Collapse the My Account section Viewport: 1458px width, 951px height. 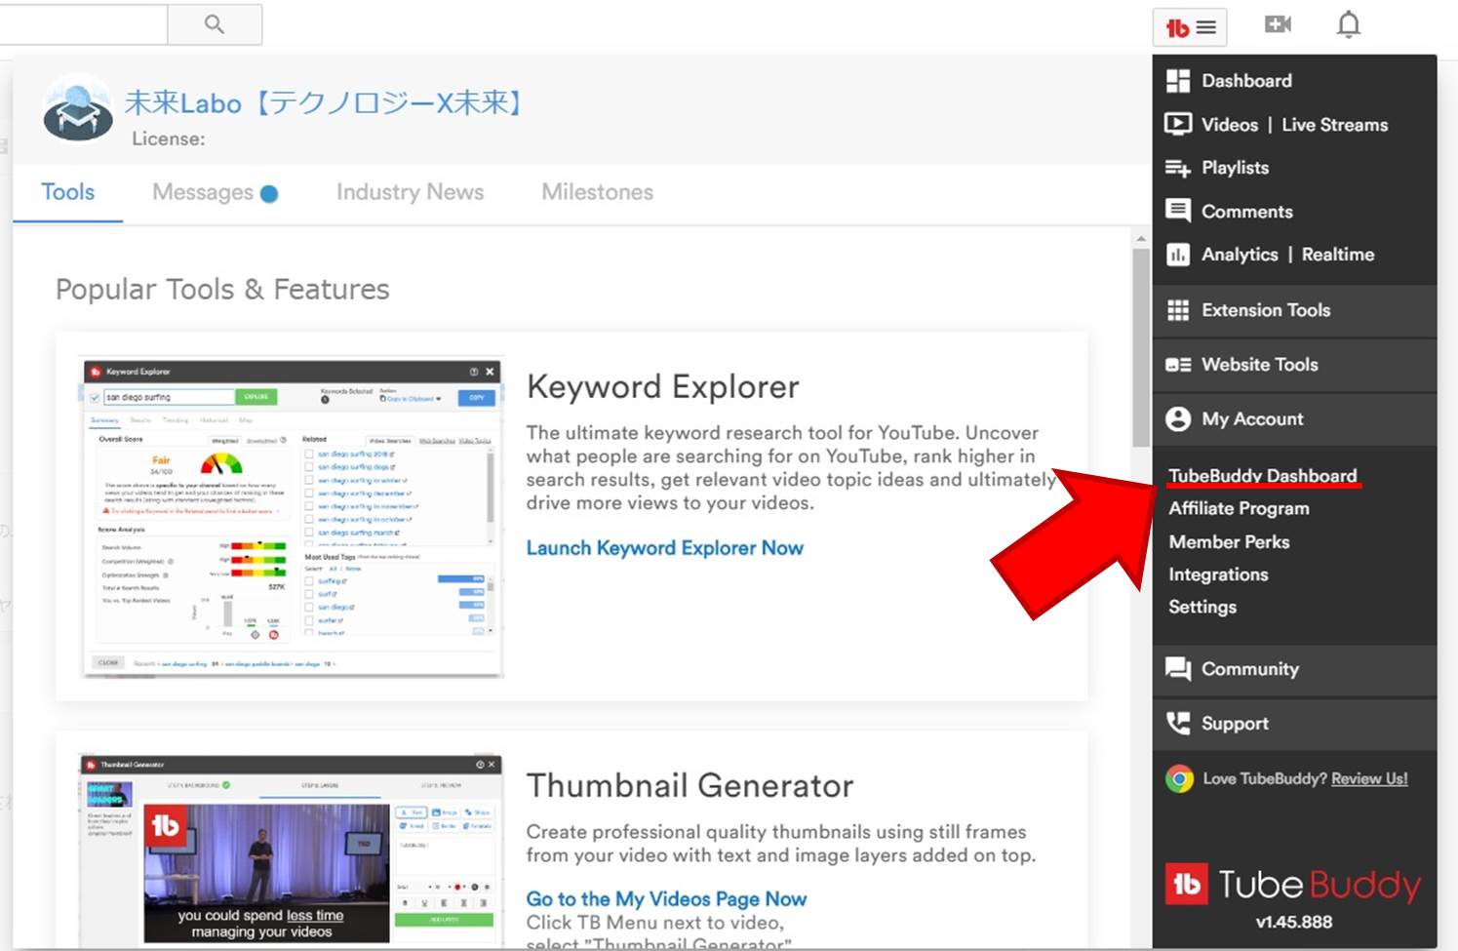click(x=1294, y=419)
